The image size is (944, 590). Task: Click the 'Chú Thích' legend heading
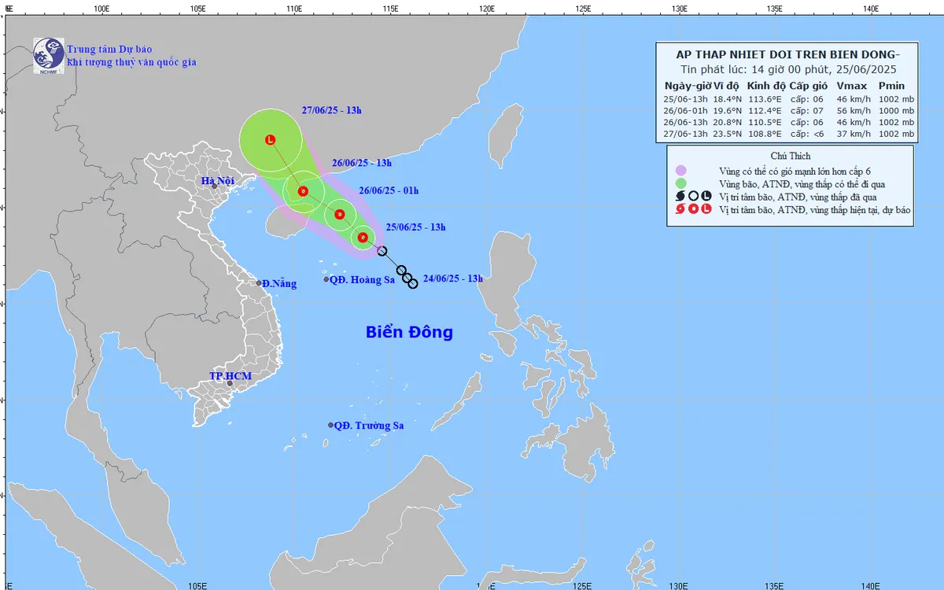790,156
